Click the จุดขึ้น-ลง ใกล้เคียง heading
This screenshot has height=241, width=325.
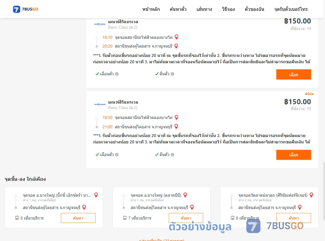coord(25,179)
